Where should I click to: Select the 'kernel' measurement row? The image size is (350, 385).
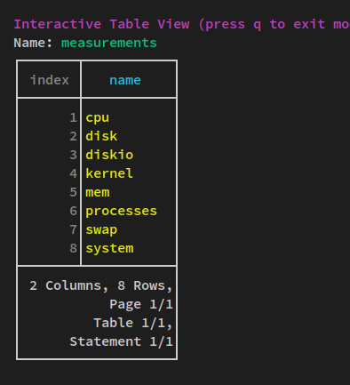109,173
